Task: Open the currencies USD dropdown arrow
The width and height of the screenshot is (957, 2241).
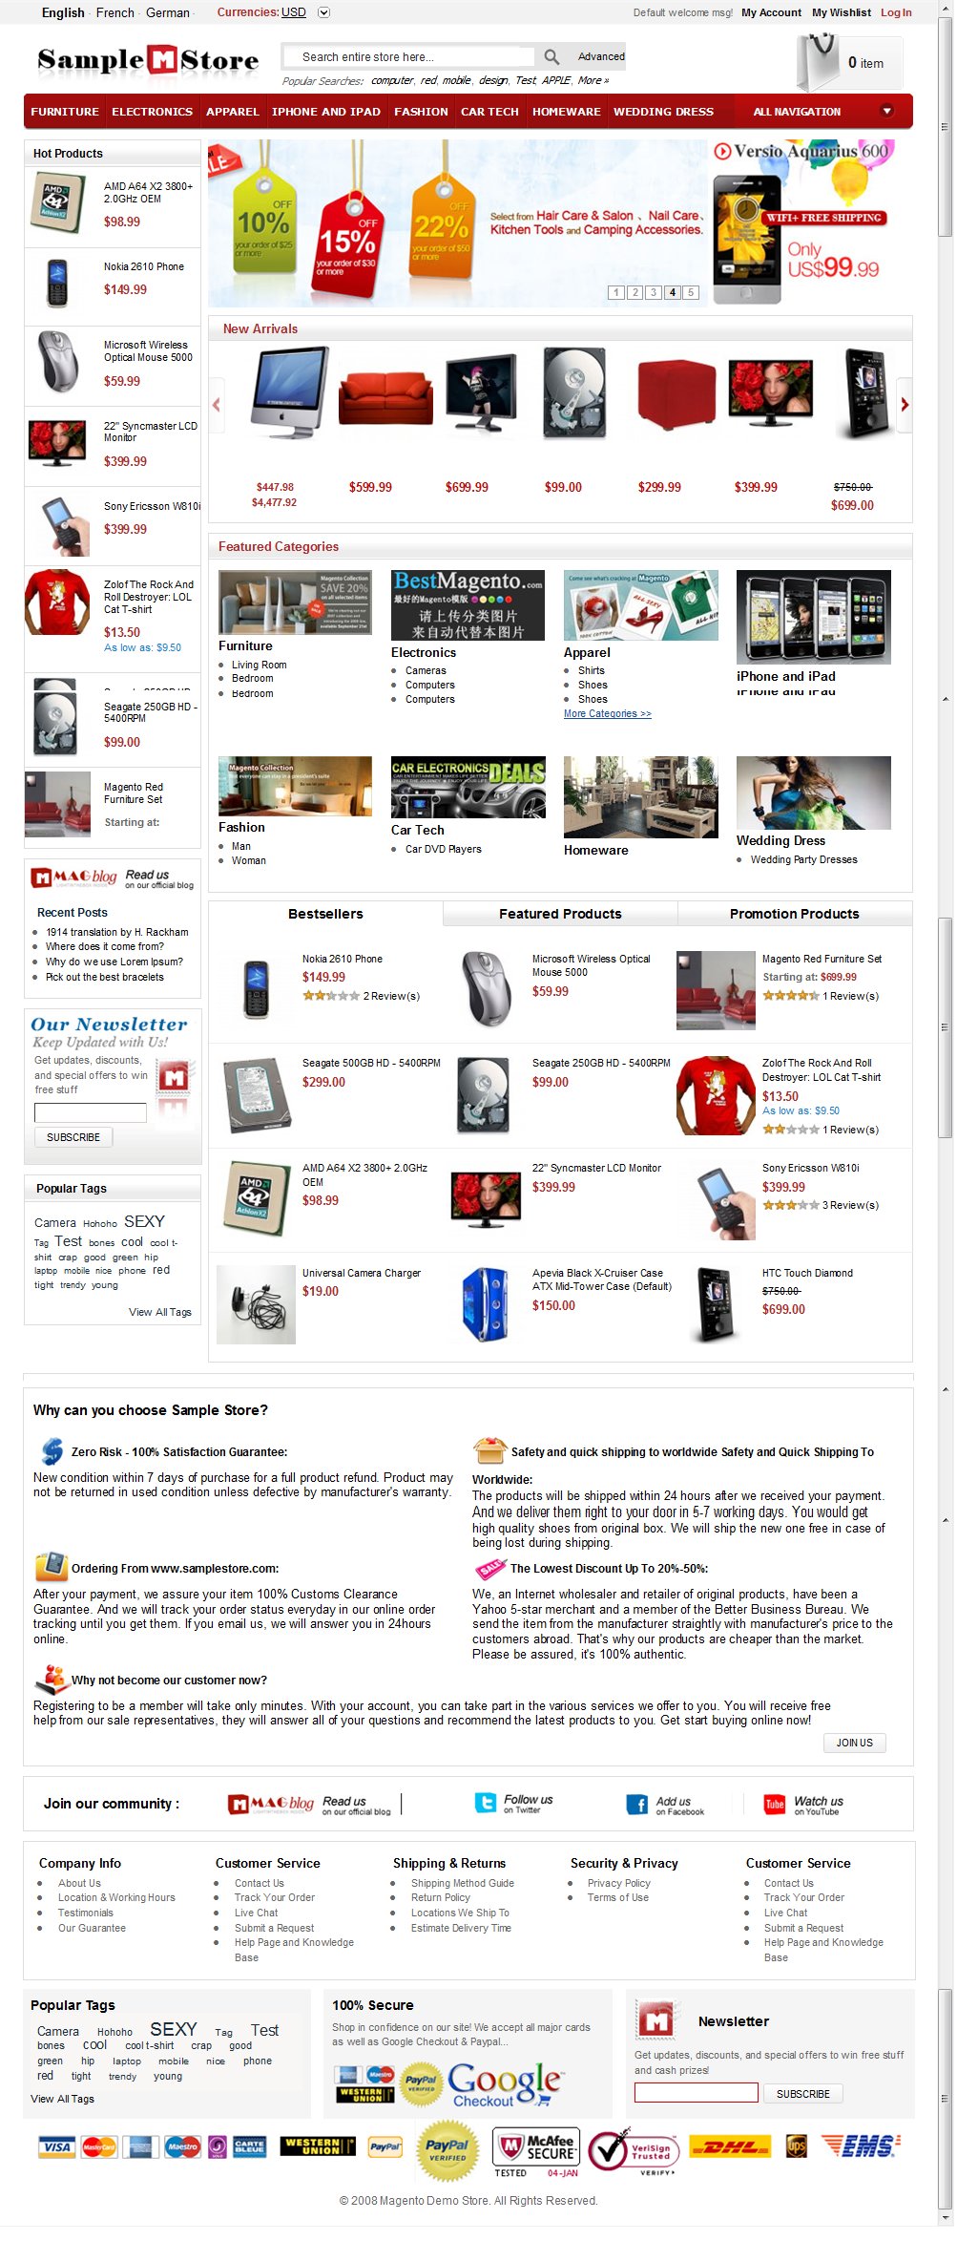Action: (323, 12)
